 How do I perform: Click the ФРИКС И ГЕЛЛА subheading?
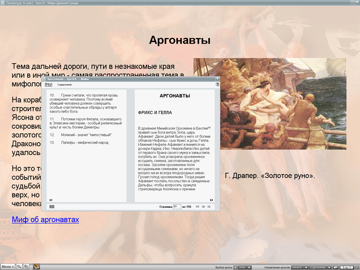(x=155, y=112)
